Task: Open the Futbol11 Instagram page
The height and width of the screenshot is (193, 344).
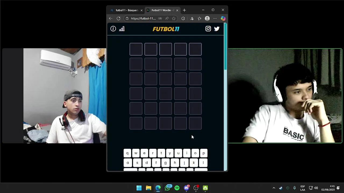Action: click(x=208, y=29)
